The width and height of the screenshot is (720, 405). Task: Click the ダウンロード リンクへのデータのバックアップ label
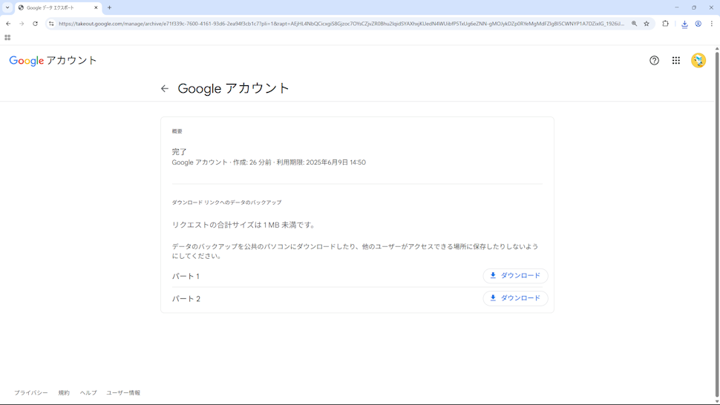pos(226,202)
